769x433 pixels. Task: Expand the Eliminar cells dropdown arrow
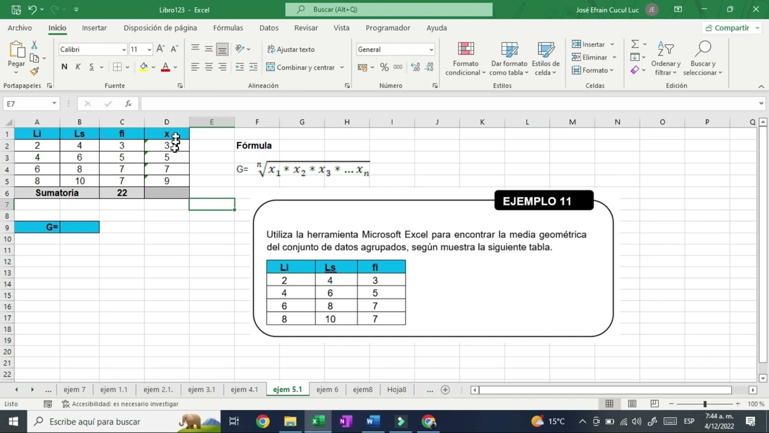coord(614,57)
